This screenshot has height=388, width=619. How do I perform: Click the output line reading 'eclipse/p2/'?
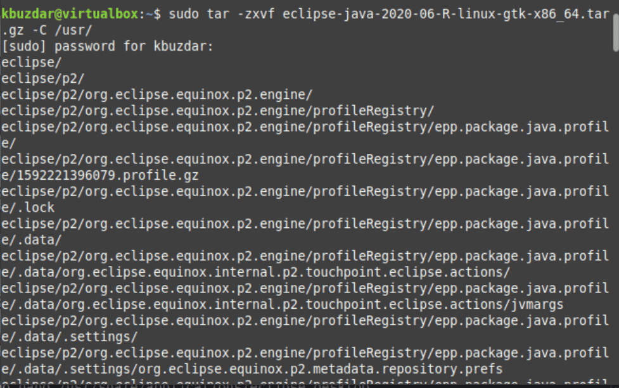43,78
